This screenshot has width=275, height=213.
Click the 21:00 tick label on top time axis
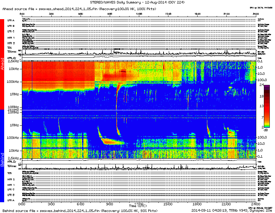coord(226,14)
